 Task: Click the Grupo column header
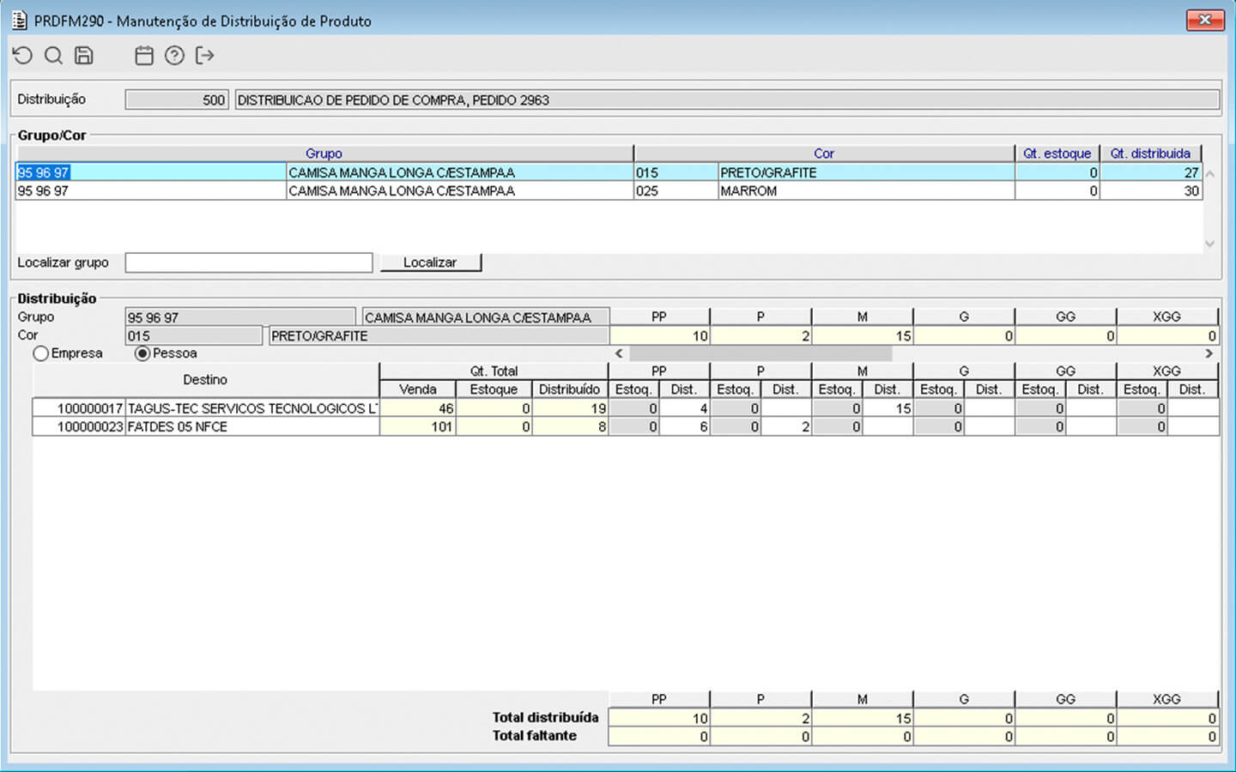point(324,154)
